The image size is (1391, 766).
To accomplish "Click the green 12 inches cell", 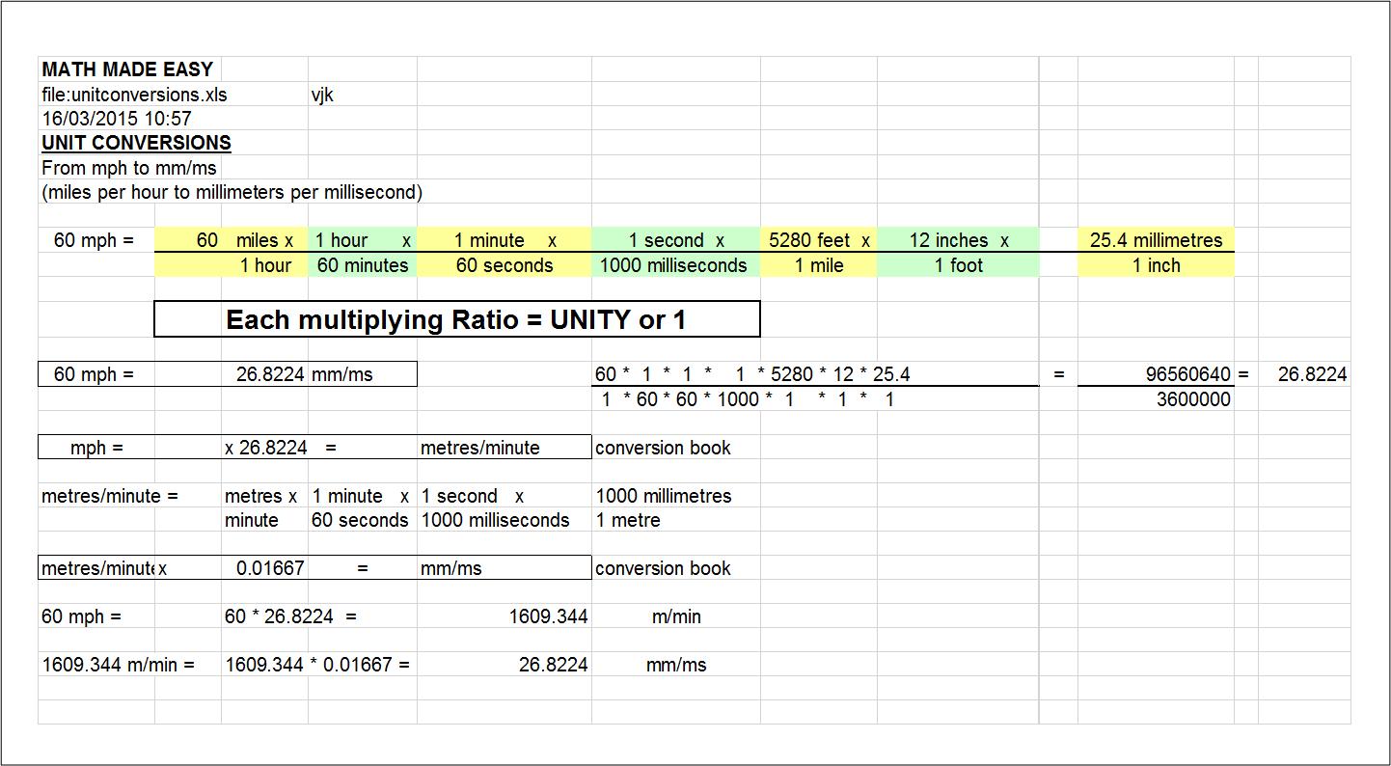I will [958, 240].
